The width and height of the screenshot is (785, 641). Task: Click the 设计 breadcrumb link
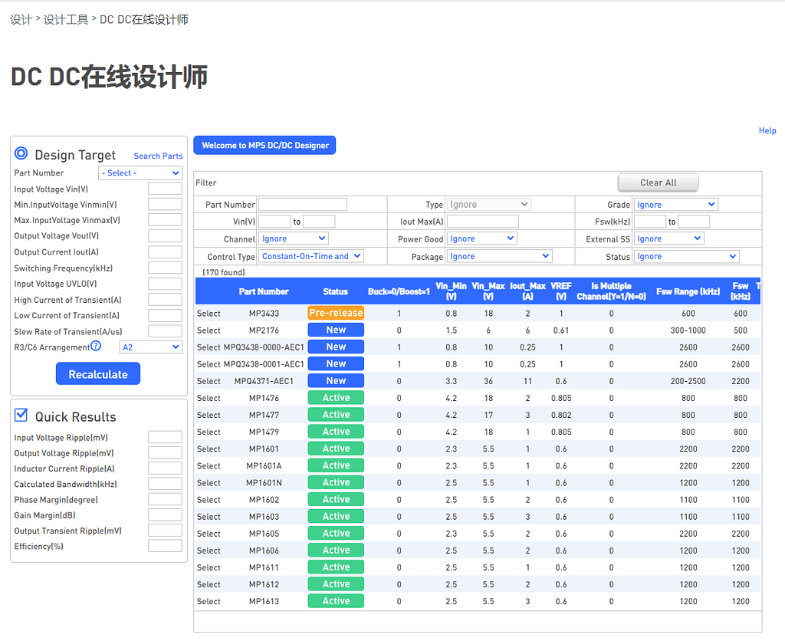pyautogui.click(x=20, y=19)
